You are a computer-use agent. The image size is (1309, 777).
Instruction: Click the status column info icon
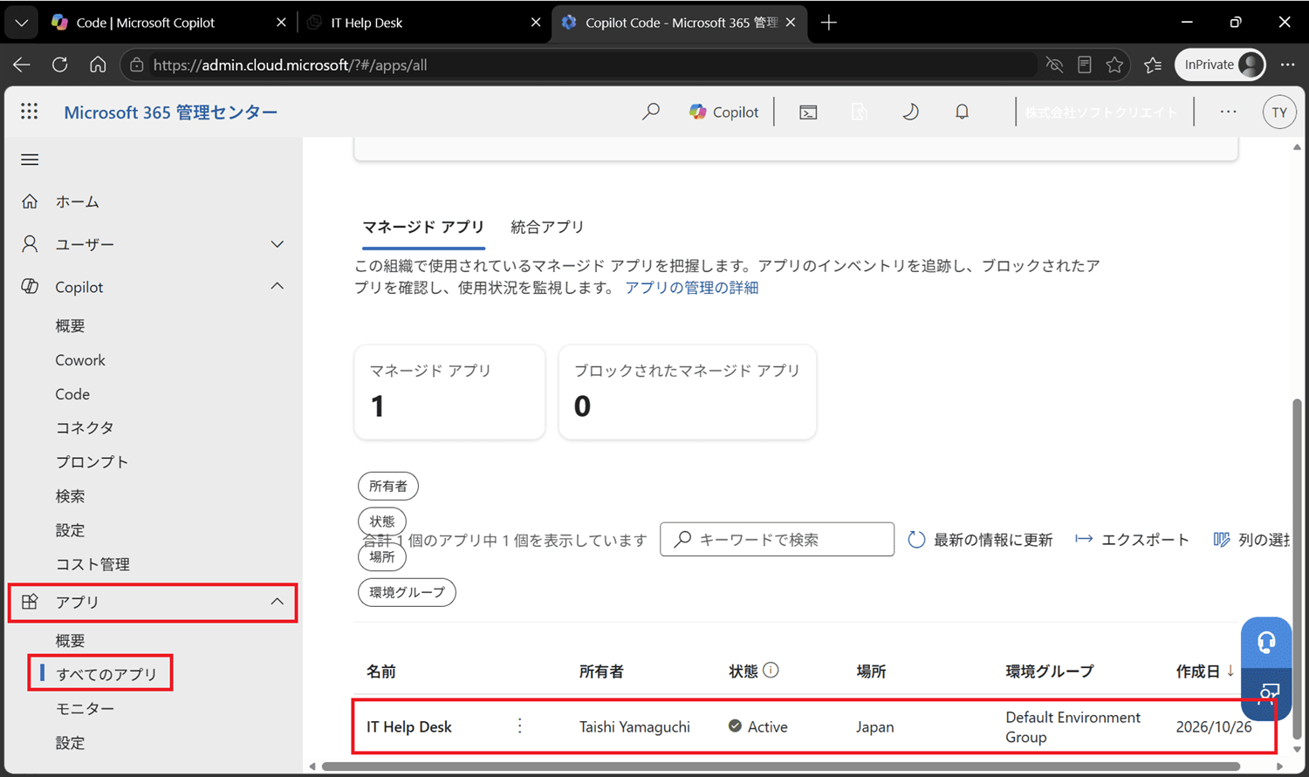coord(771,670)
